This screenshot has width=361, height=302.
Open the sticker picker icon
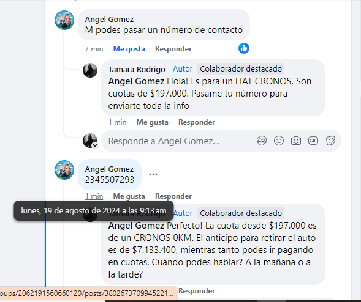330,141
